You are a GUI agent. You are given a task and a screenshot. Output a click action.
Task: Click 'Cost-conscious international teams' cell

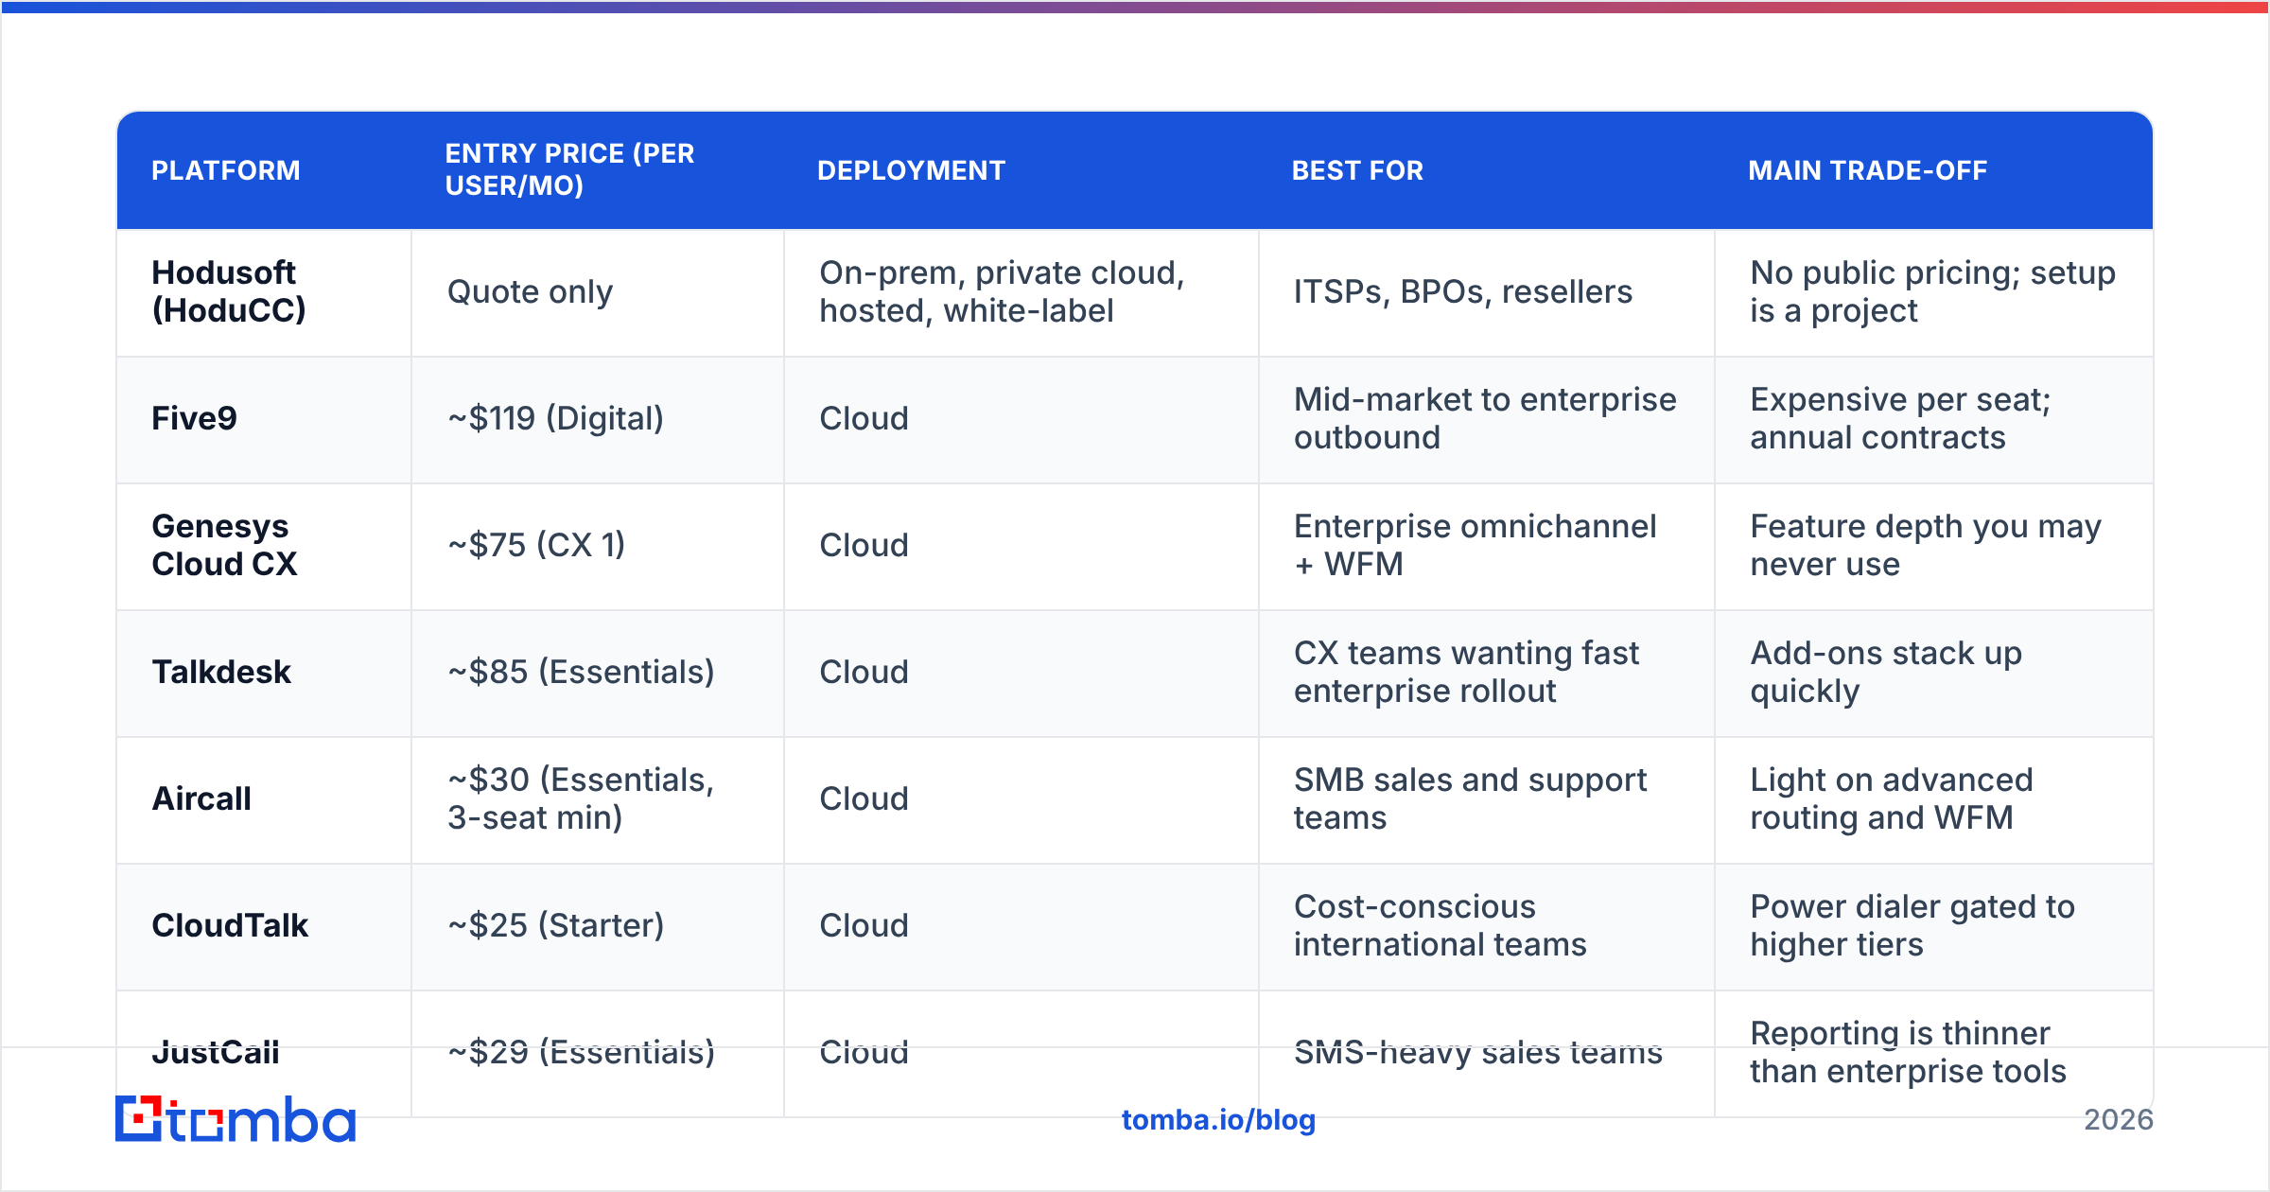(x=1487, y=927)
